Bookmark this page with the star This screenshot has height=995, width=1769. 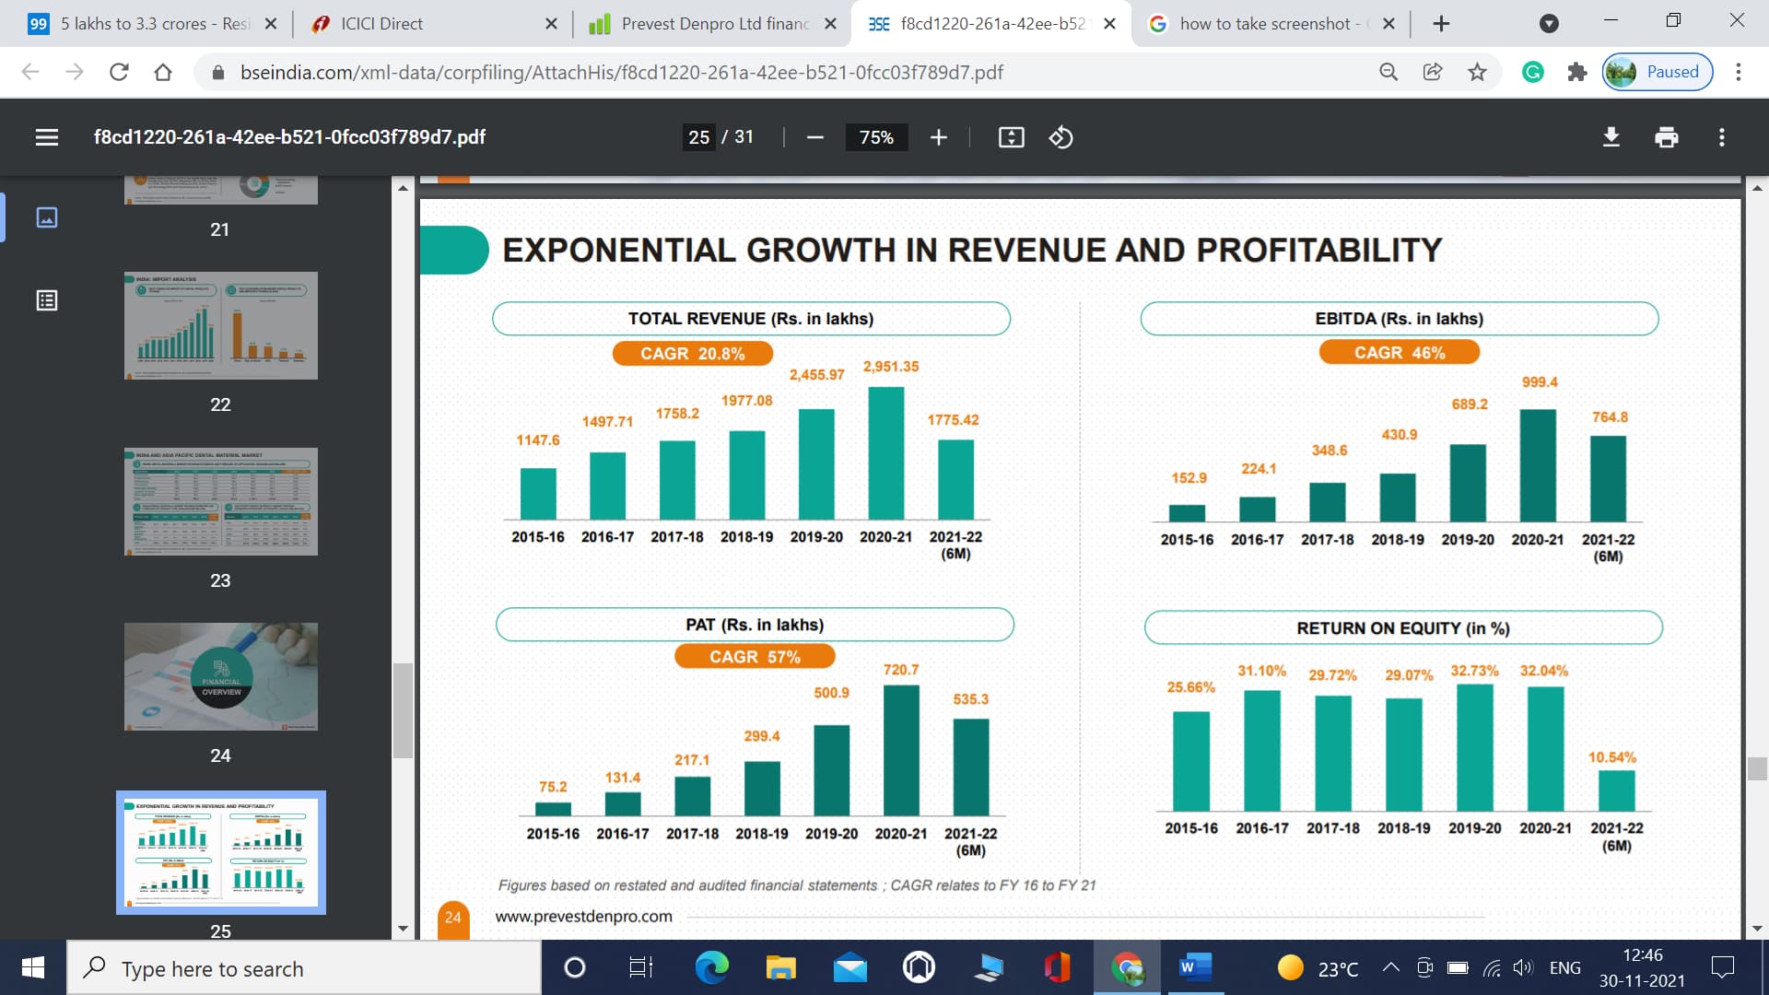pyautogui.click(x=1477, y=72)
